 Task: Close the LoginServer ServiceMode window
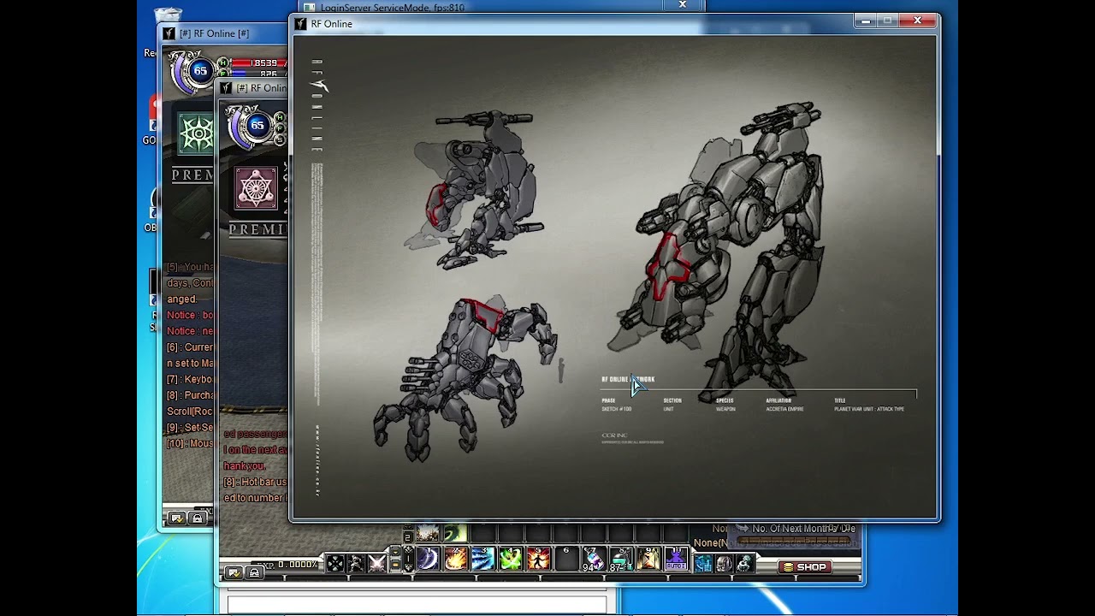683,5
